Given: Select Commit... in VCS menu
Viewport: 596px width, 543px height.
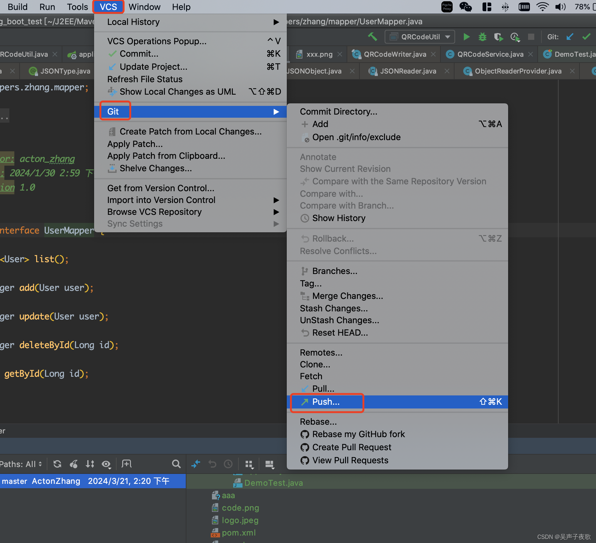Looking at the screenshot, I should 190,54.
